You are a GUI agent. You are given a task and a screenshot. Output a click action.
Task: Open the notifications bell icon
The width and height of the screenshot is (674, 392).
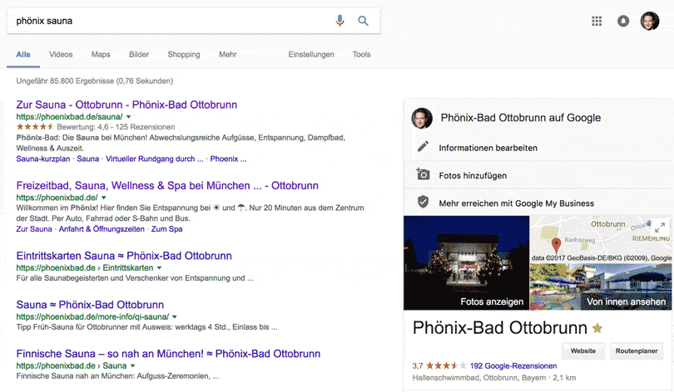pyautogui.click(x=623, y=21)
